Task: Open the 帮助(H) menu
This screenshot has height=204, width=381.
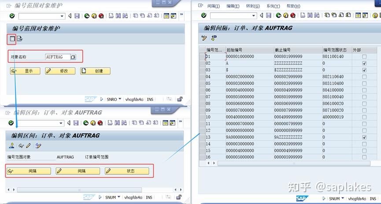Action: [293, 6]
